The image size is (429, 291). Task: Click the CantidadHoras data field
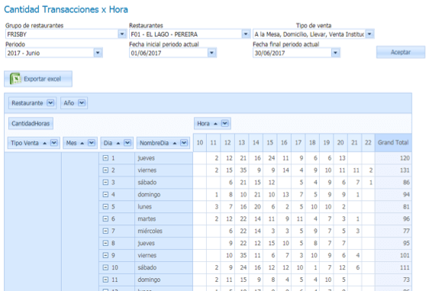pos(31,124)
